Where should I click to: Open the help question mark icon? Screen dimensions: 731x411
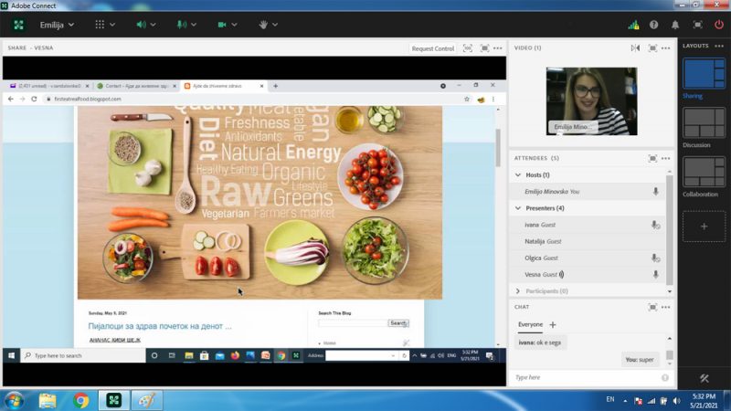[654, 25]
